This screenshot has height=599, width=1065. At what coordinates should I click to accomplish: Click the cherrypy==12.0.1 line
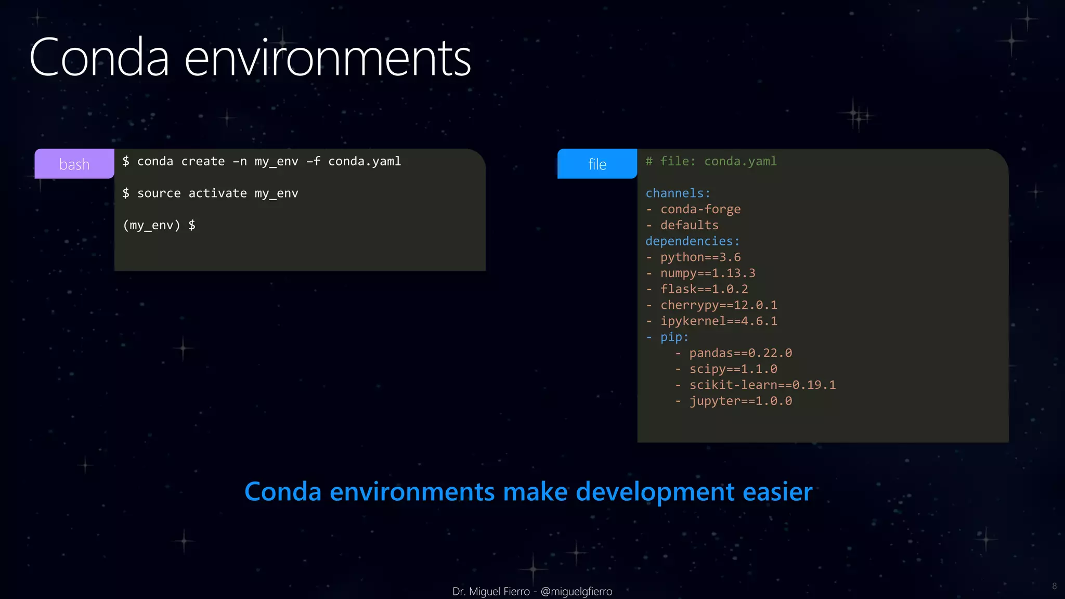click(x=711, y=305)
